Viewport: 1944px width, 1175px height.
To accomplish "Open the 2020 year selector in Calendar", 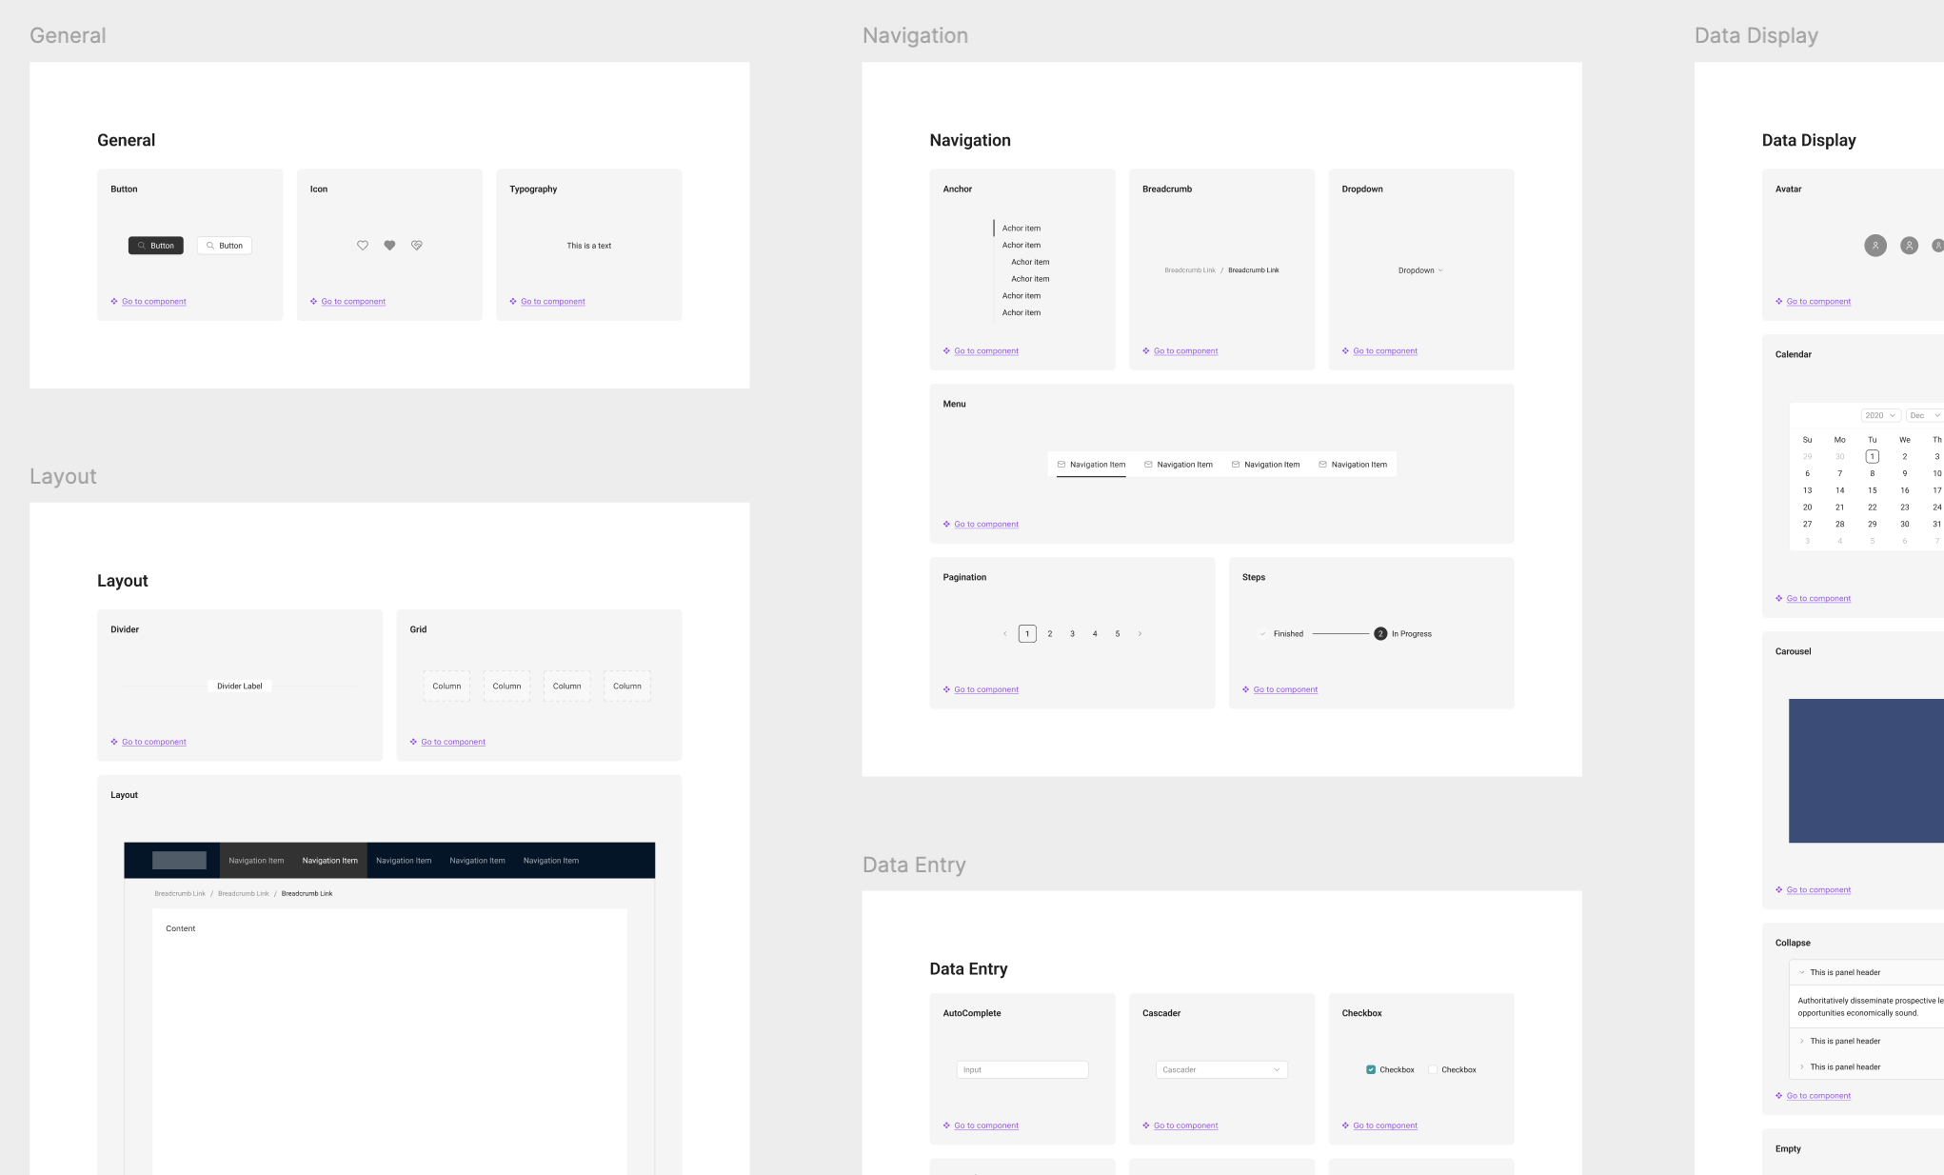I will (1881, 416).
